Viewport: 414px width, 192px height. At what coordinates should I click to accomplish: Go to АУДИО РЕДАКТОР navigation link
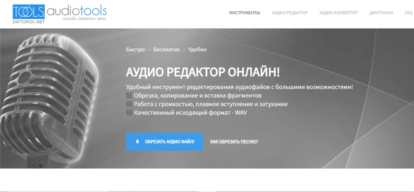click(x=290, y=13)
